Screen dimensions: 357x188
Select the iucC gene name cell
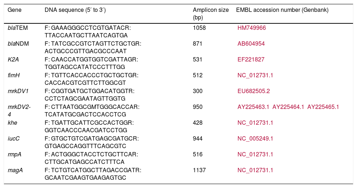tap(13, 138)
